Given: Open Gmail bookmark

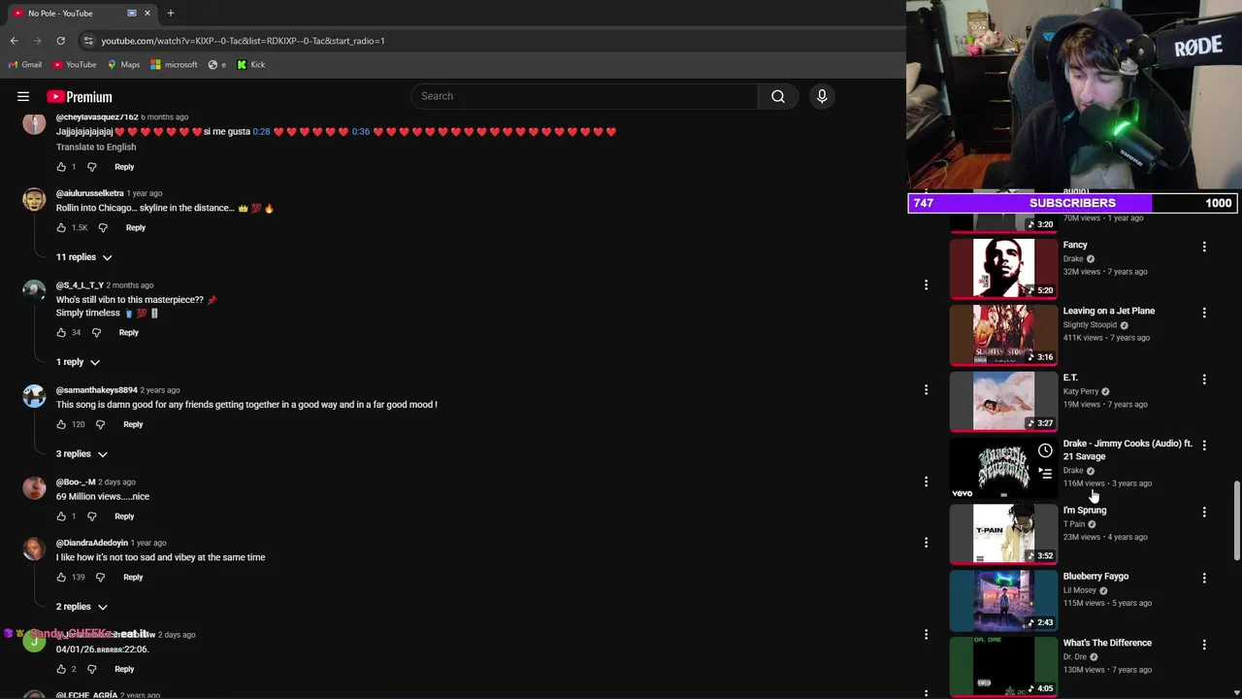Looking at the screenshot, I should 24,65.
